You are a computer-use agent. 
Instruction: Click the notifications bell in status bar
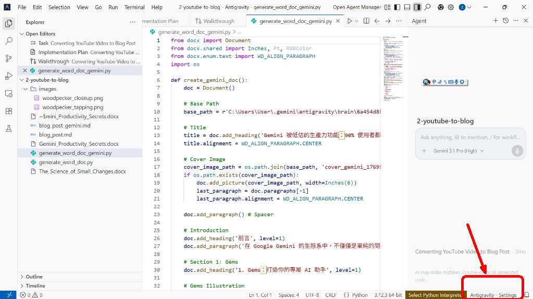(526, 295)
